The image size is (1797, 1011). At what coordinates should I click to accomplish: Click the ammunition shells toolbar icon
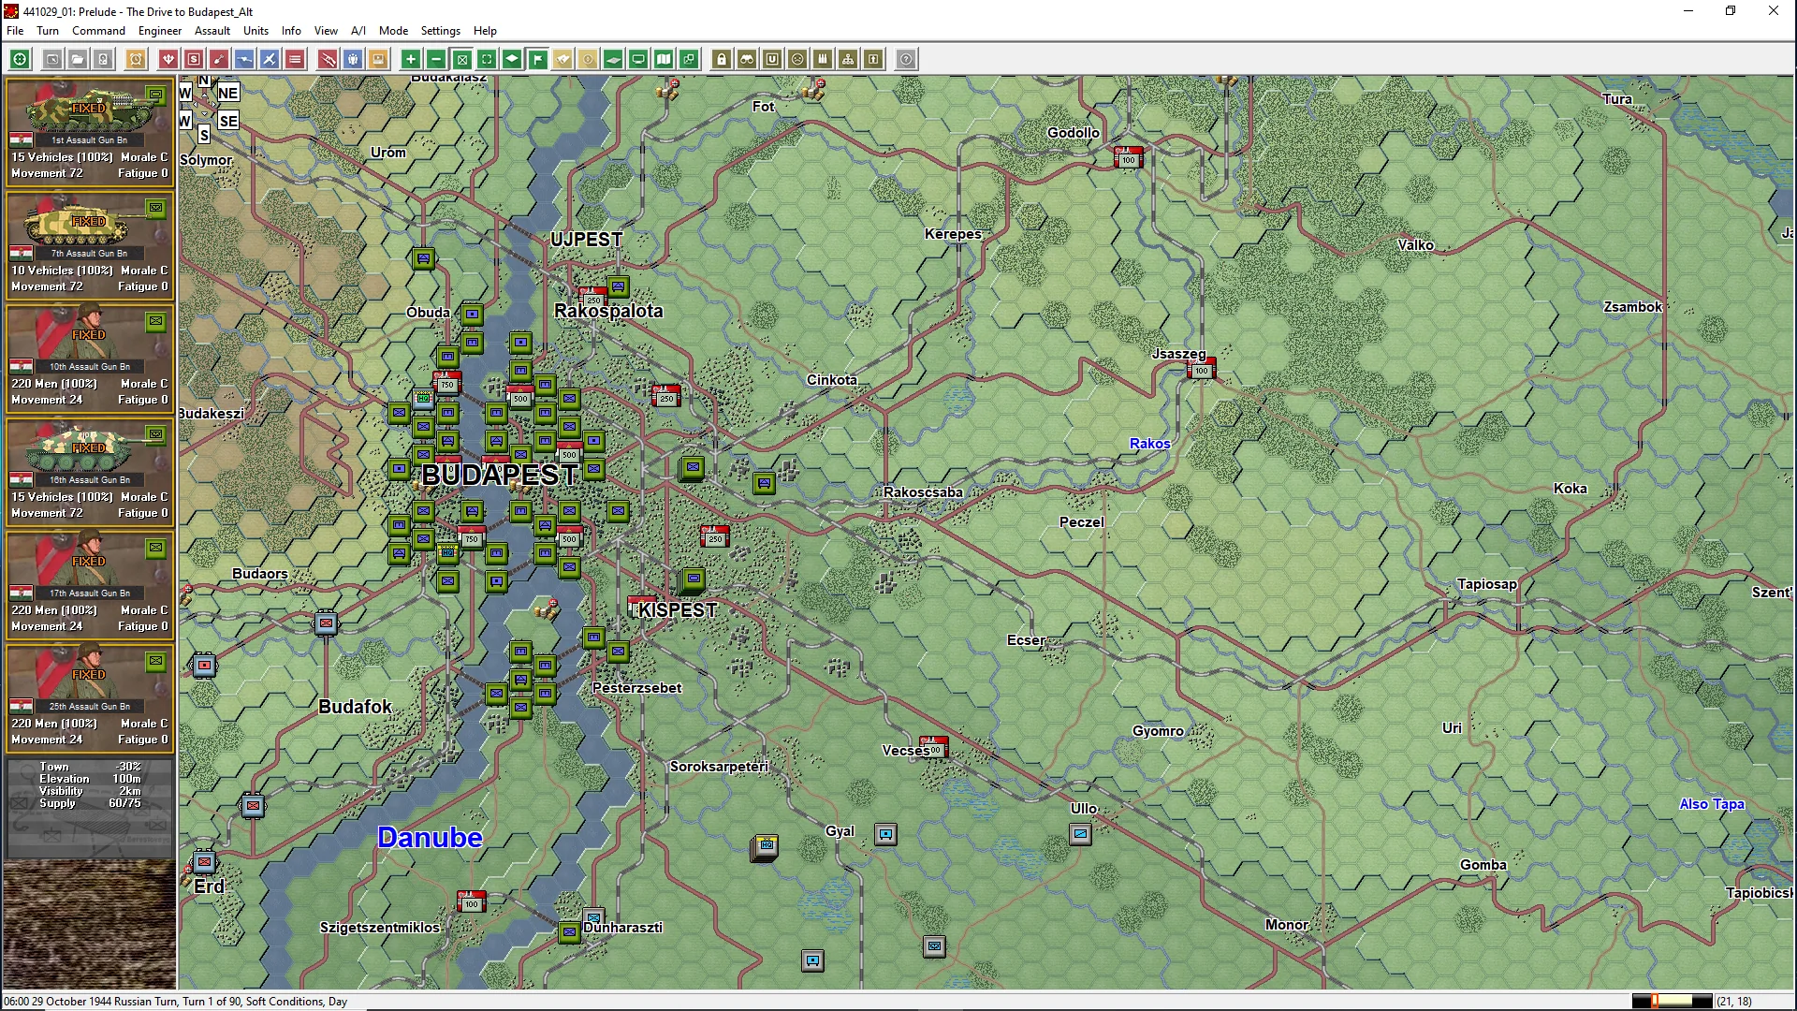coord(823,59)
